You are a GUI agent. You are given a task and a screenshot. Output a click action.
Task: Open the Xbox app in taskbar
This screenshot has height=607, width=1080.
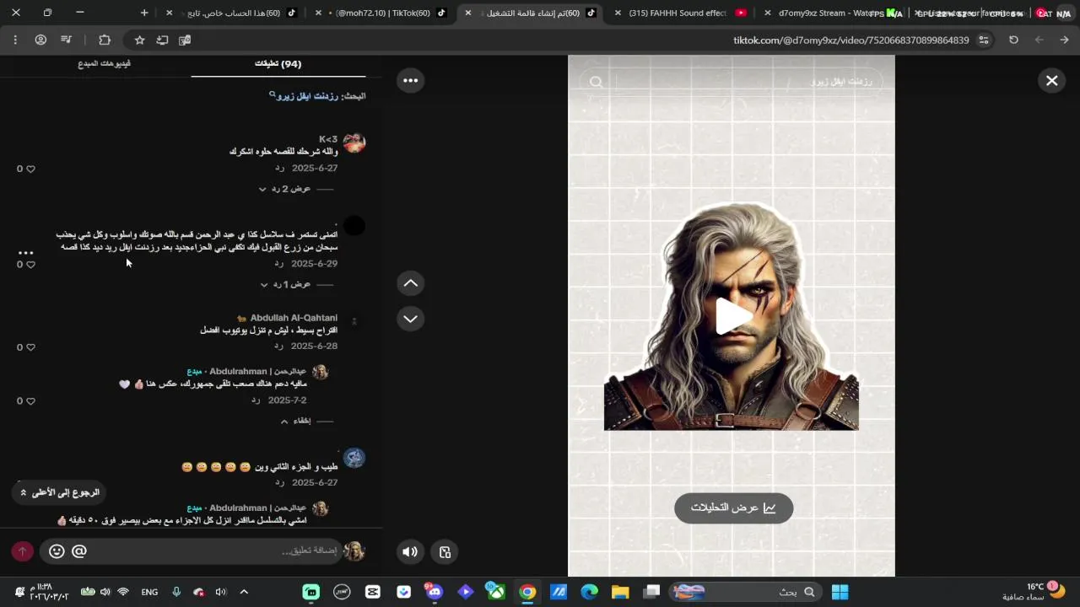pyautogui.click(x=496, y=592)
